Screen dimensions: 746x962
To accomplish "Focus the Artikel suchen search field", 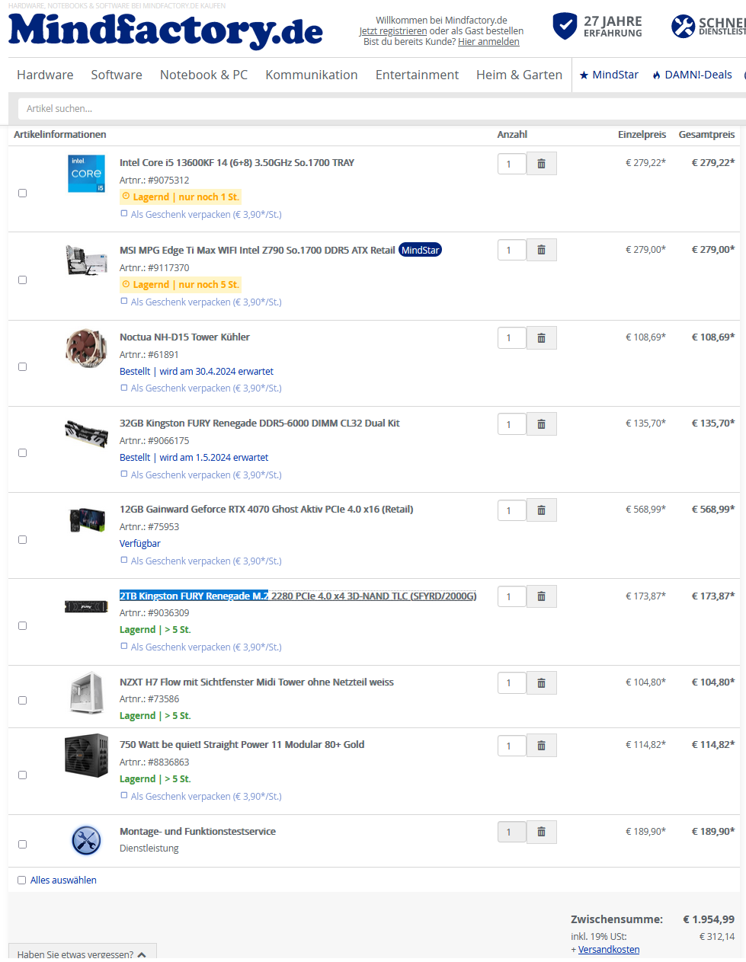I will point(381,108).
